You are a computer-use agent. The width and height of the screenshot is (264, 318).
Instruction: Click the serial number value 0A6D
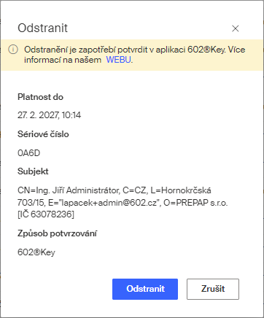click(29, 153)
